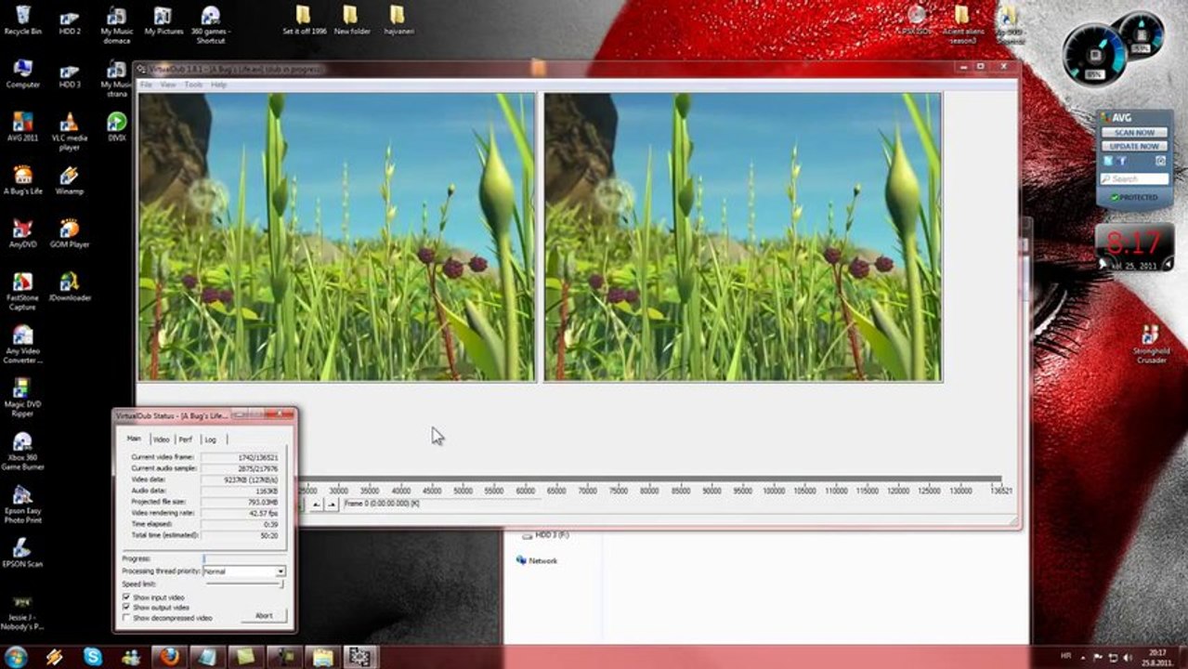Open the GOM Player desktop icon
The image size is (1188, 669).
coord(70,232)
